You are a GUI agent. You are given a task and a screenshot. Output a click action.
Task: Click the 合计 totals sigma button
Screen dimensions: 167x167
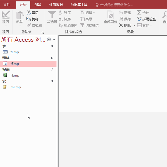[143, 13]
